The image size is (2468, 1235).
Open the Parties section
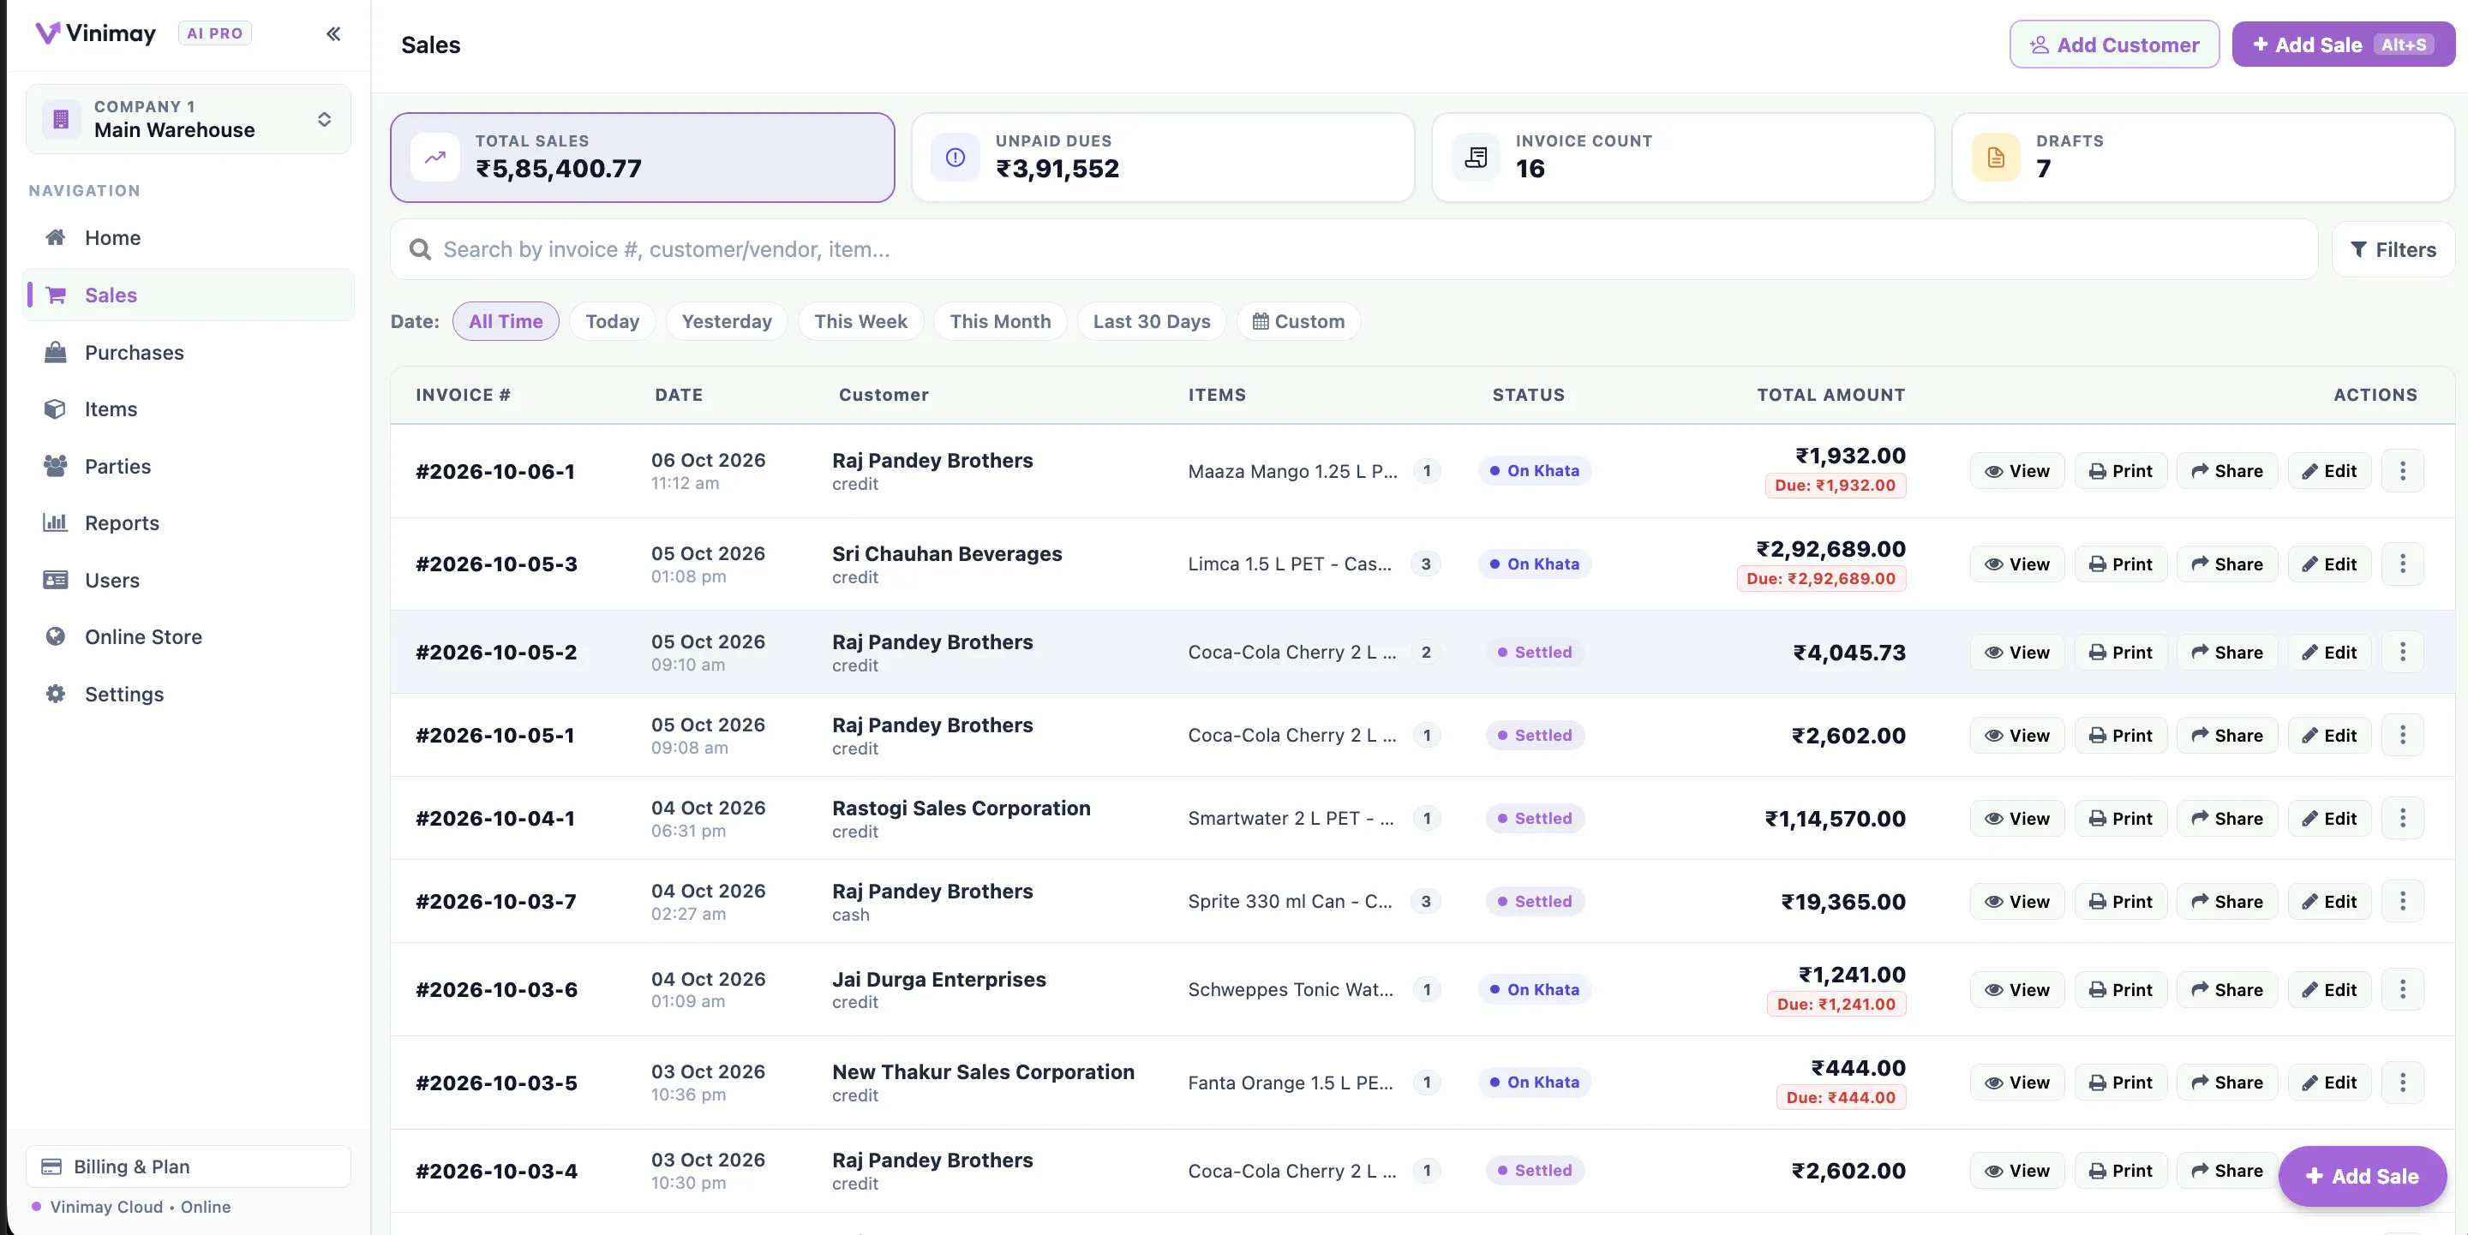point(188,466)
